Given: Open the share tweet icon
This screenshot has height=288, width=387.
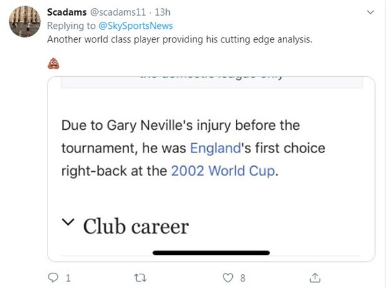Looking at the screenshot, I should click(x=315, y=276).
